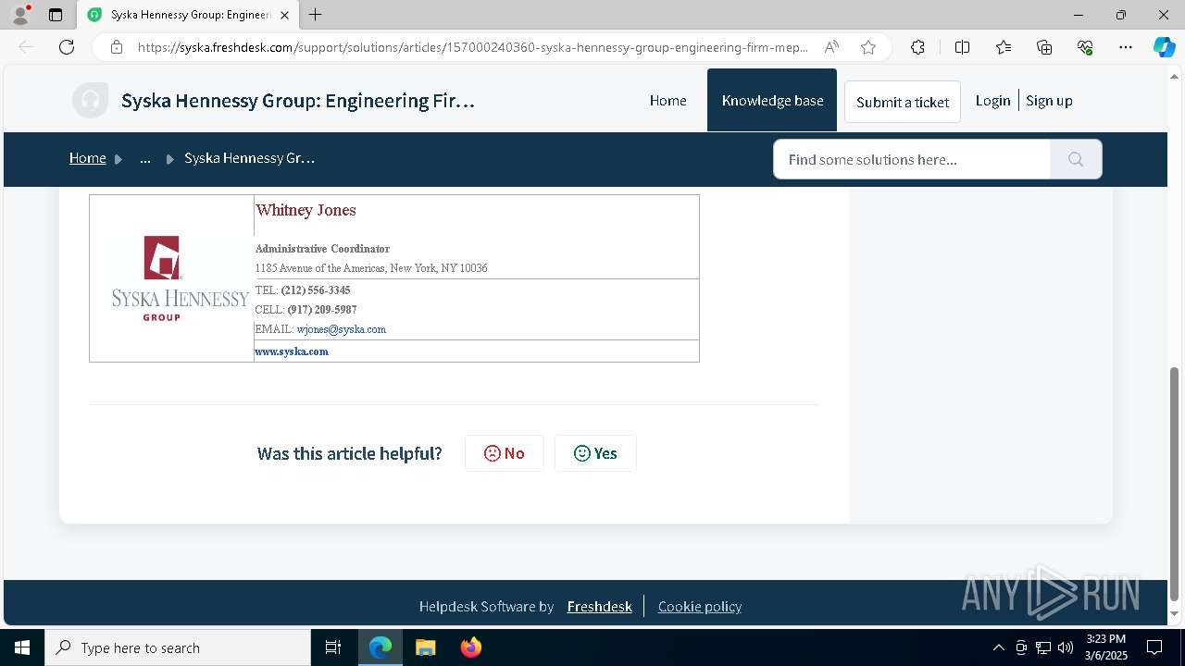1185x666 pixels.
Task: Vote No on article helpfulness
Action: pyautogui.click(x=505, y=453)
